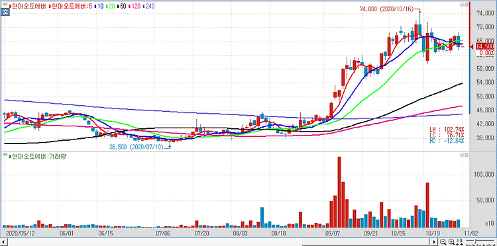Click the 08/03 date axis label

241,233
